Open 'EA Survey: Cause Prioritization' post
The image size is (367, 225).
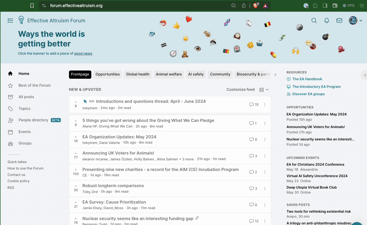click(x=114, y=202)
